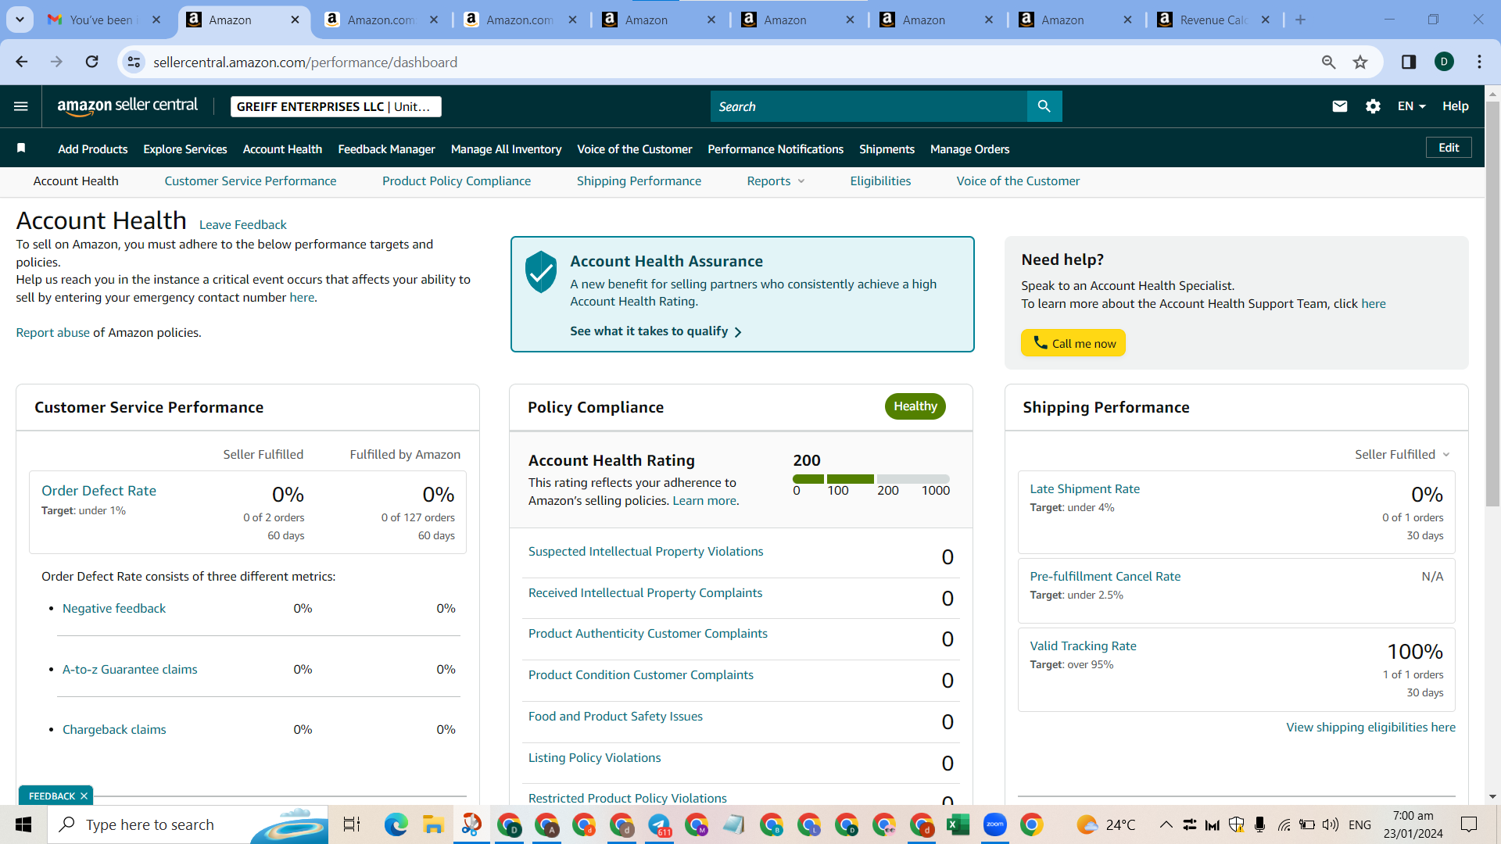Click the Edit bookmarks button

1449,148
